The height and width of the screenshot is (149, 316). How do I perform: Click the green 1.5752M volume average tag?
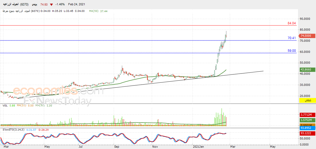click(306, 120)
